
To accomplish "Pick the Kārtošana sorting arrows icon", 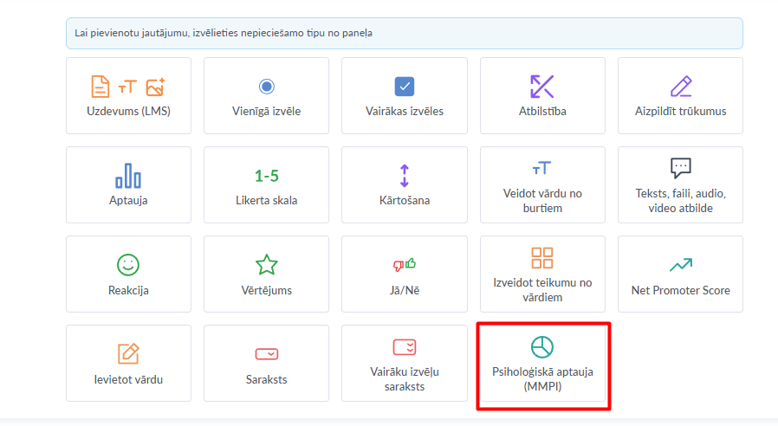I will pyautogui.click(x=405, y=176).
